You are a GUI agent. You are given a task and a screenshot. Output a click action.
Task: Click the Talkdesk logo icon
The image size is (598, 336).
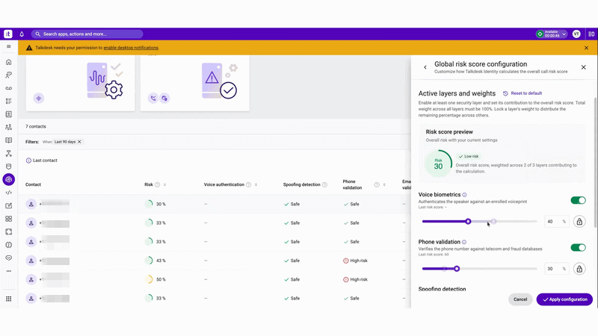click(8, 34)
